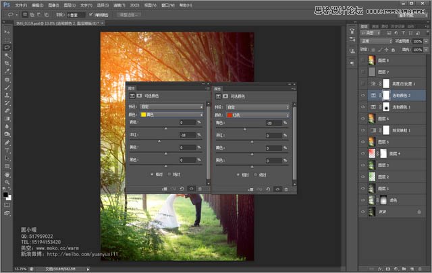This screenshot has width=432, height=273.
Task: Hide the 选取颜色 1 layer
Action: (363, 107)
